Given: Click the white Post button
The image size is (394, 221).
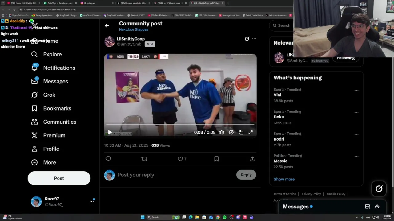Looking at the screenshot, I should pos(59,178).
